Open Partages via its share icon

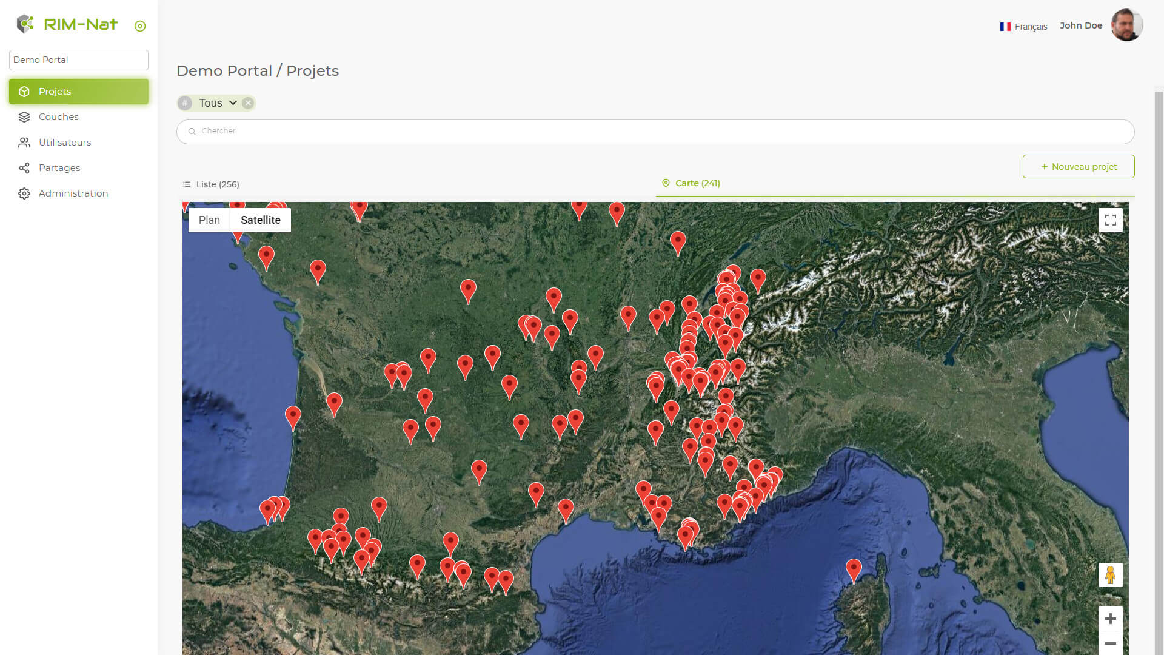pos(24,168)
